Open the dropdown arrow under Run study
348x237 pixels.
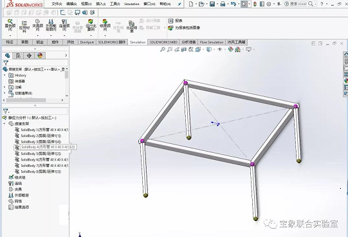[x=91, y=35]
